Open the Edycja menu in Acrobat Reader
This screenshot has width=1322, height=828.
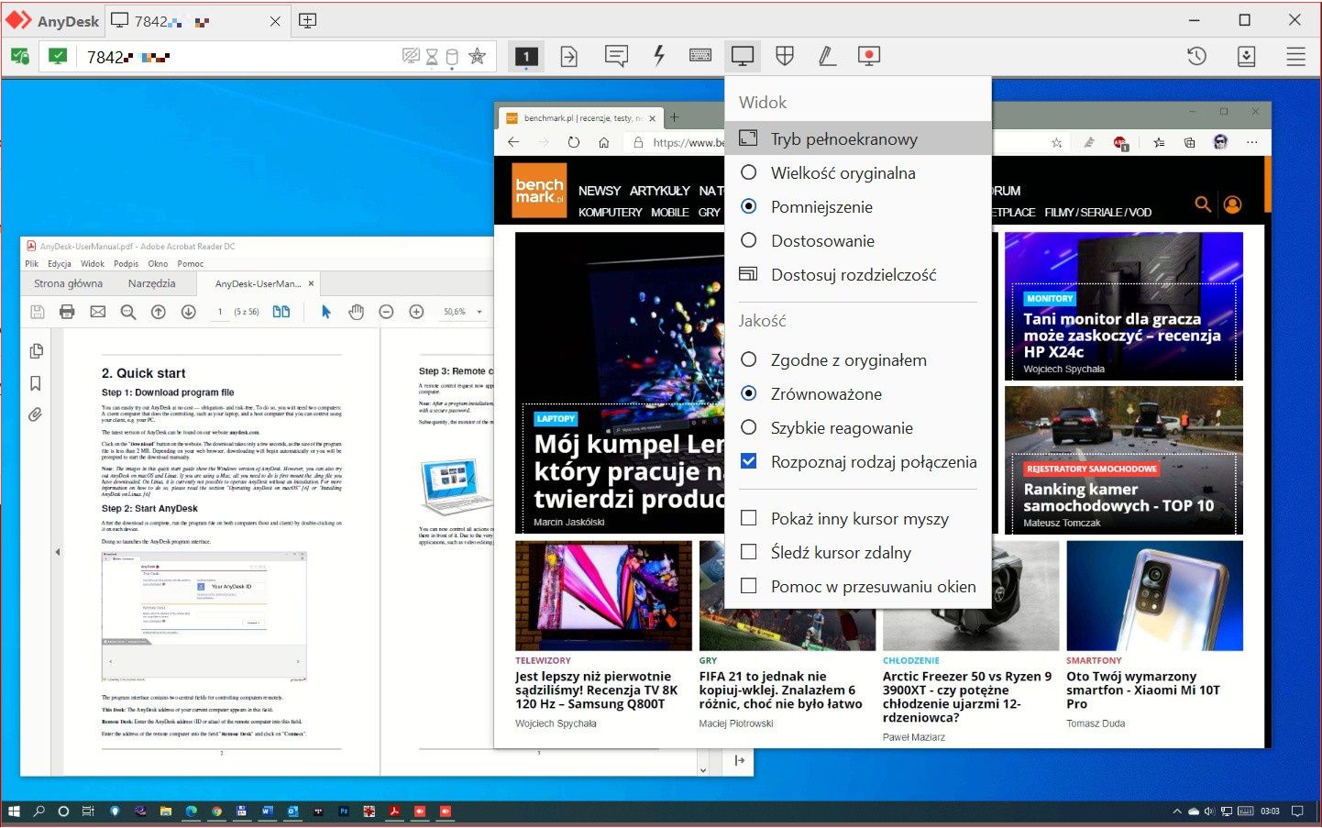59,263
